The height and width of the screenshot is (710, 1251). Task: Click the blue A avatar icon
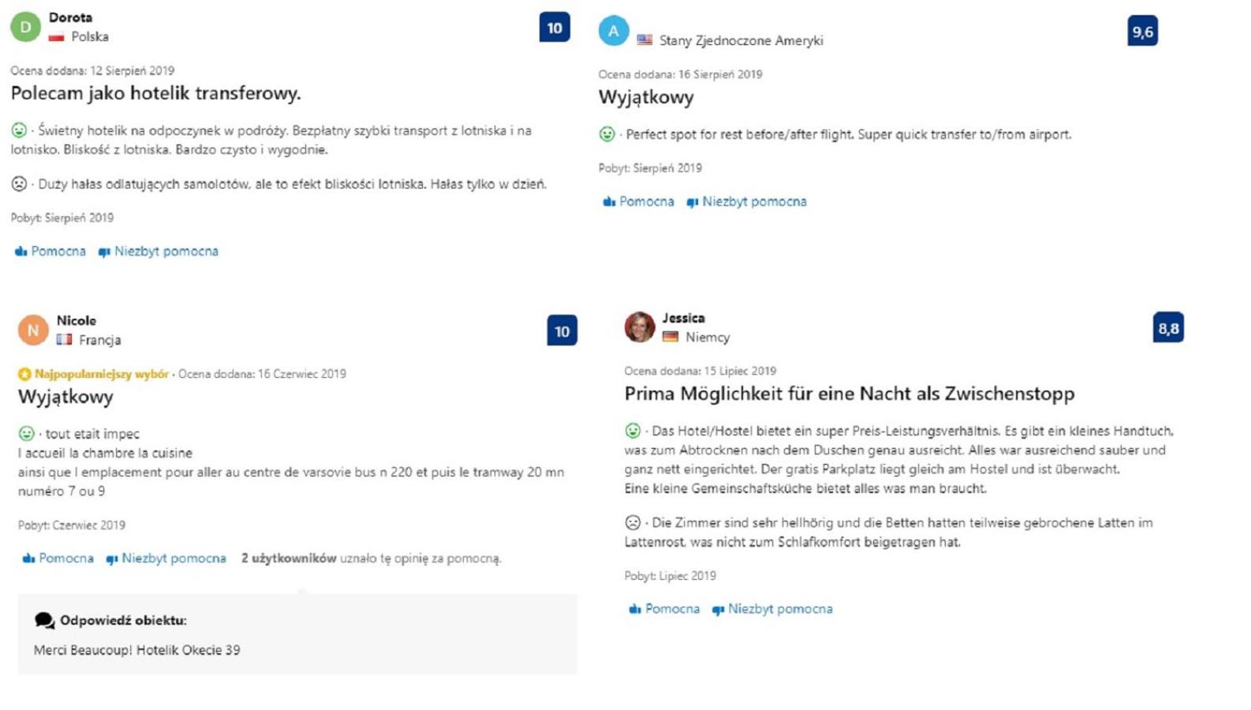(x=614, y=31)
